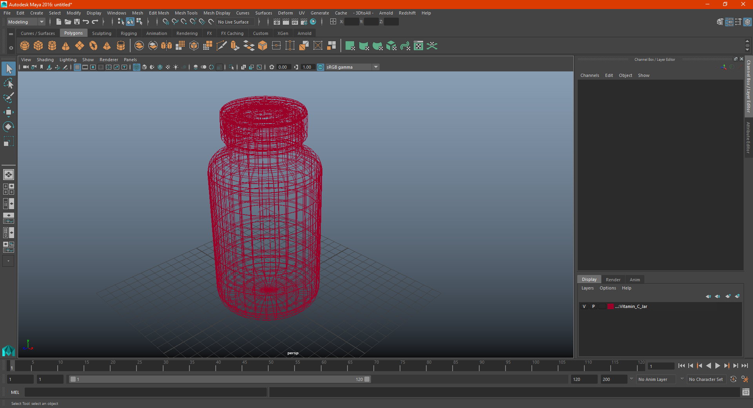Toggle the viewport grid display button
This screenshot has width=753, height=408.
pos(77,67)
